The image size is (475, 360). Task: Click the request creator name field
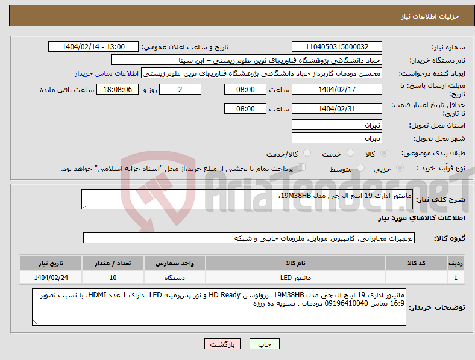[262, 73]
